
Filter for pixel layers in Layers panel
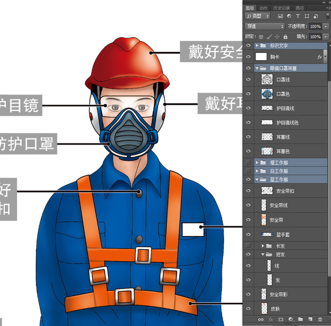(x=280, y=16)
